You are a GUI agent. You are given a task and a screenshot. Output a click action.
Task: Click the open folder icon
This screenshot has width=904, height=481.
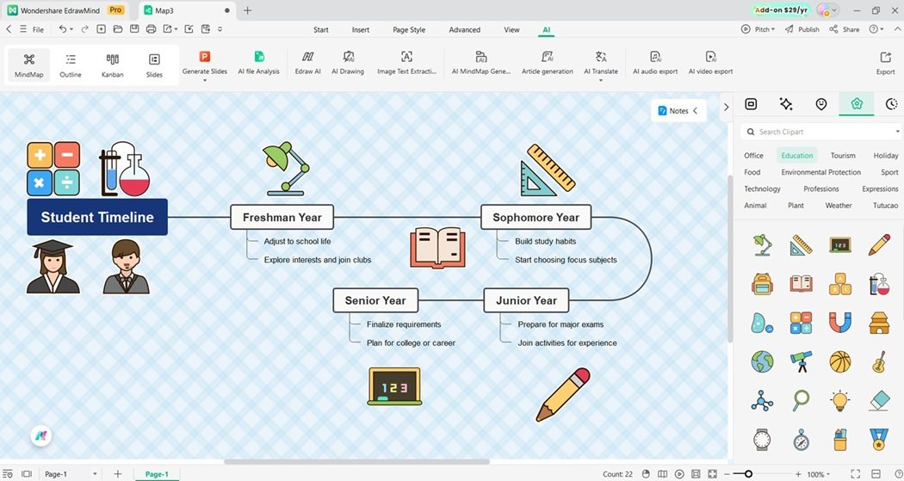click(118, 28)
